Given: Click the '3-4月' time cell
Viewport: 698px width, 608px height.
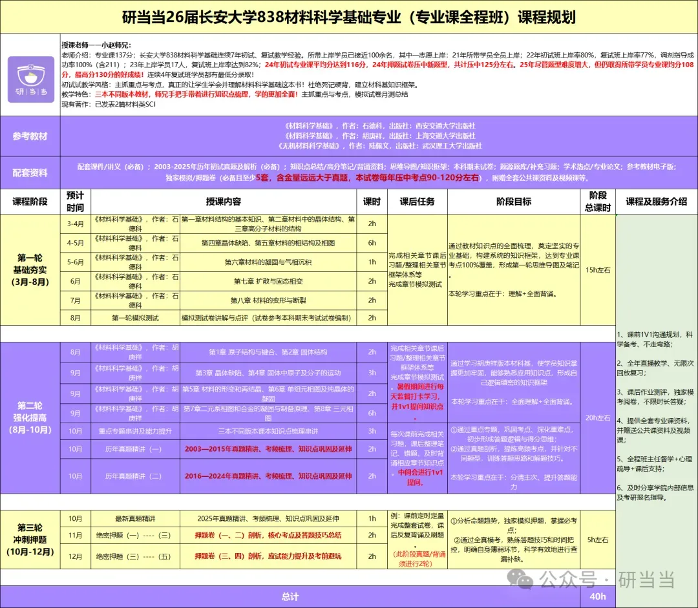Looking at the screenshot, I should [75, 224].
